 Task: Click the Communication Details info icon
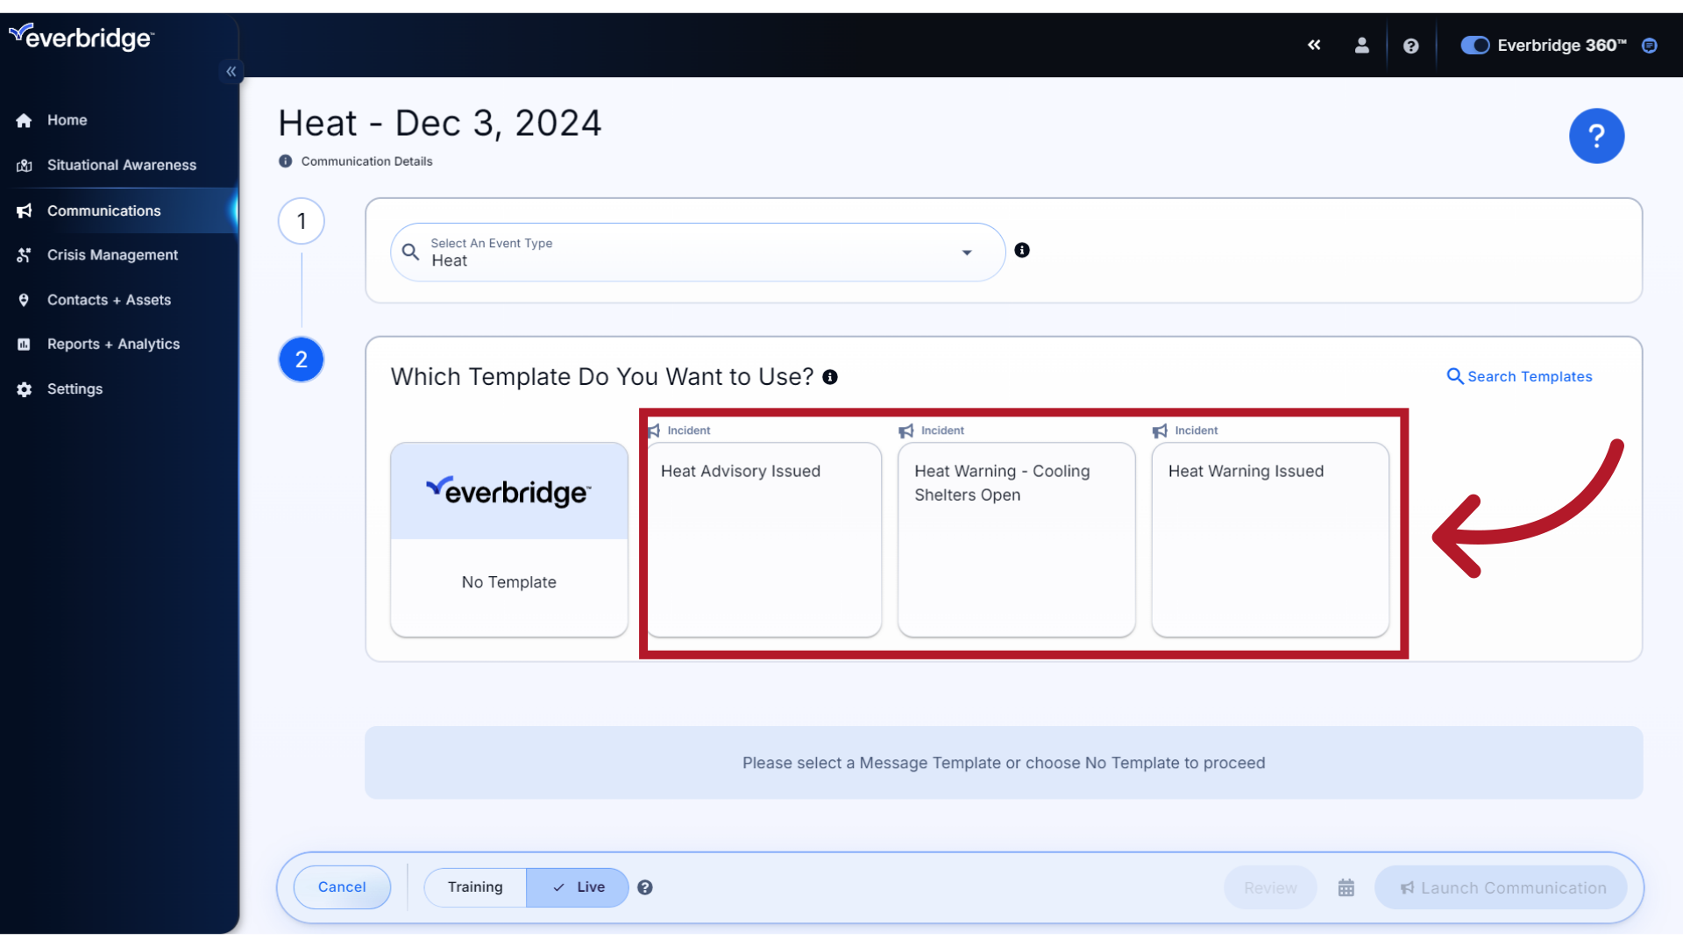[x=285, y=161]
